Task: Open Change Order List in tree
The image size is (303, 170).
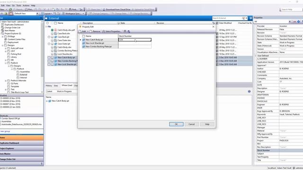Action: click(x=12, y=27)
